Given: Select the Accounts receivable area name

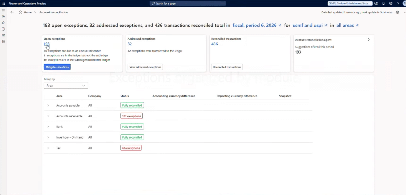Looking at the screenshot, I should click(69, 116).
